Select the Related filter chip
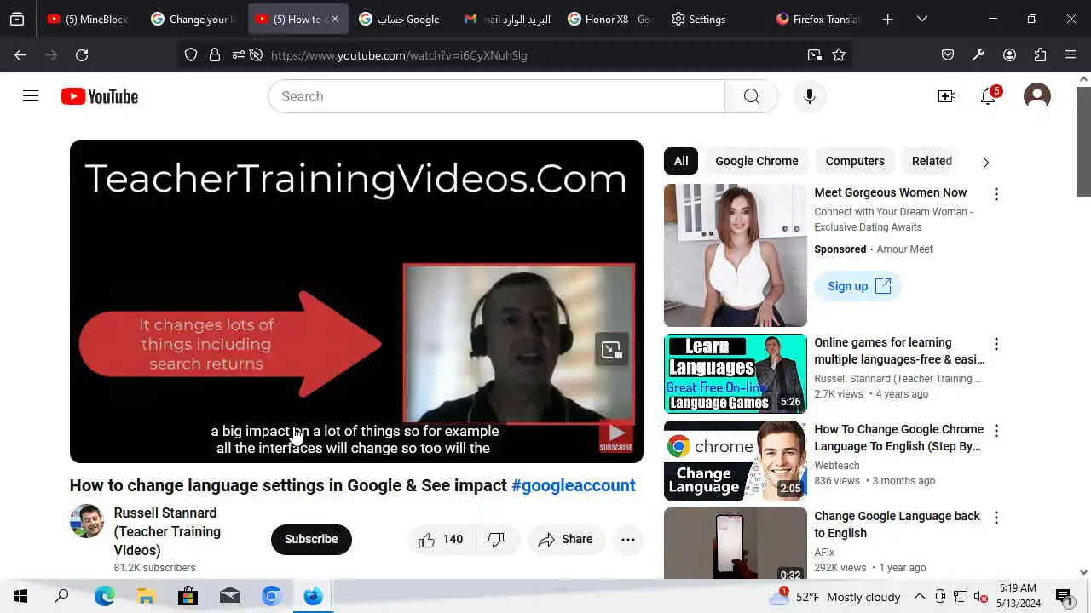 (932, 161)
